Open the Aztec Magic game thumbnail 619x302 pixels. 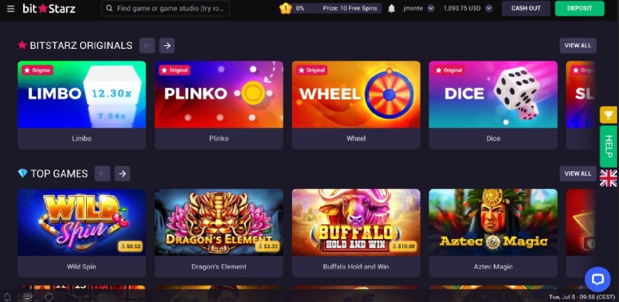[x=493, y=233]
